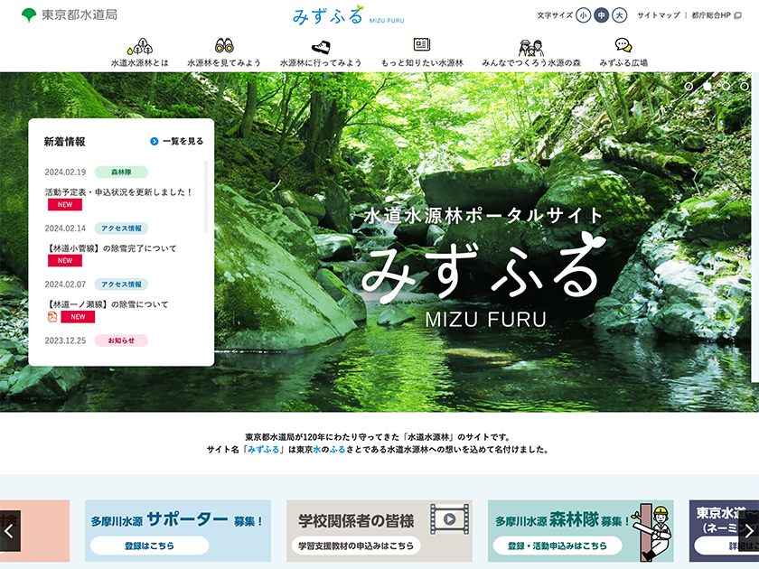Click the speech bubbles icon

click(623, 45)
